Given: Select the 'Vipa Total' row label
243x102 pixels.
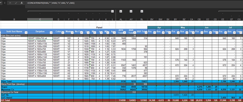Looking at the screenshot, I should coord(14,81).
